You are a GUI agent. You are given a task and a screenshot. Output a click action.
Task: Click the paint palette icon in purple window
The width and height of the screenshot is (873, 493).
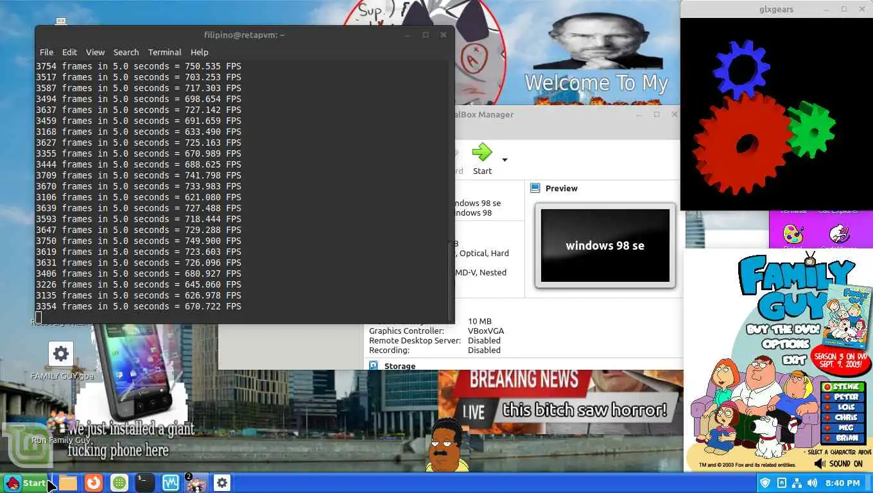coord(793,234)
